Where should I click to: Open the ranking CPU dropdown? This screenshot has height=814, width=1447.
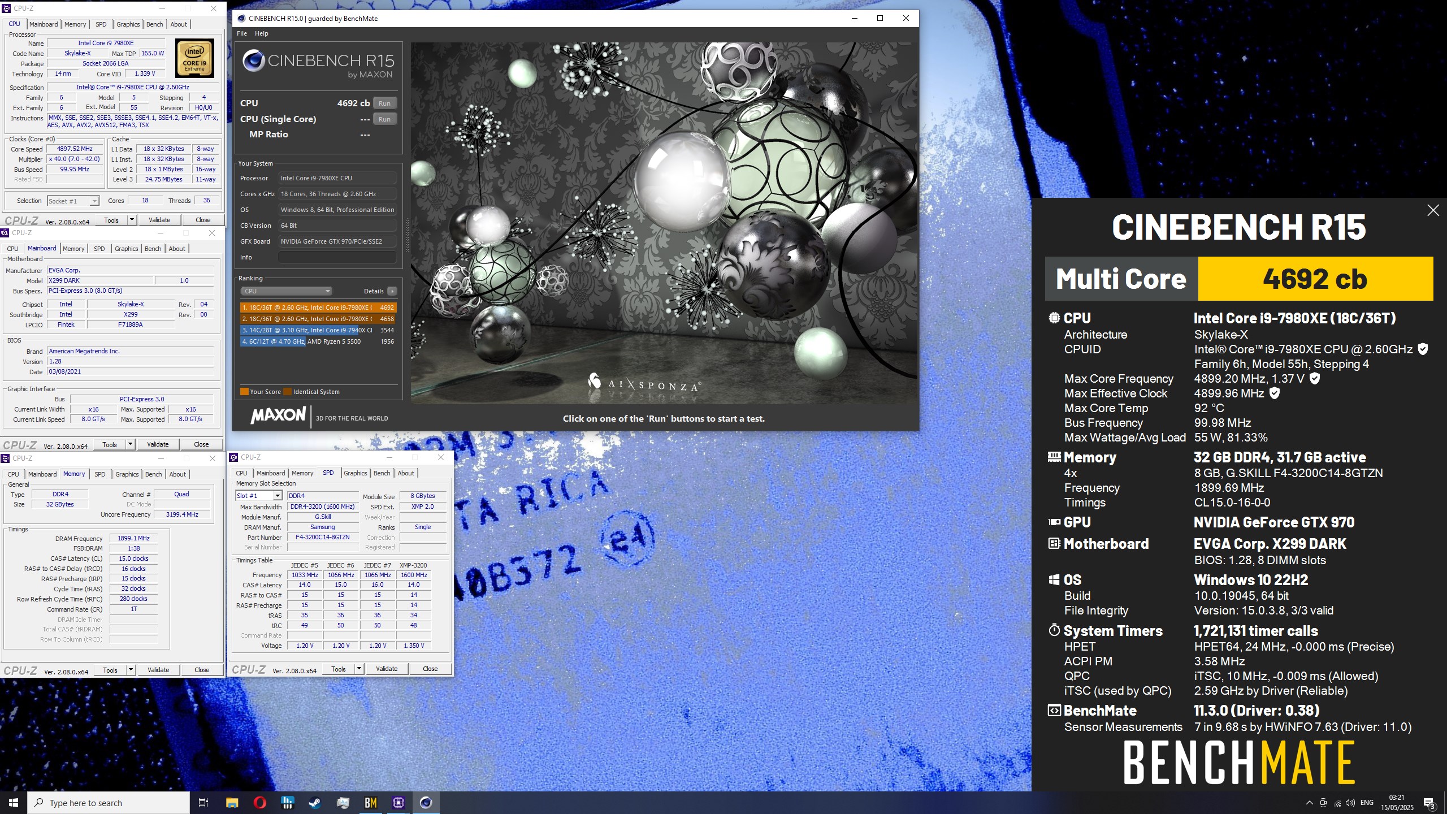coord(287,291)
